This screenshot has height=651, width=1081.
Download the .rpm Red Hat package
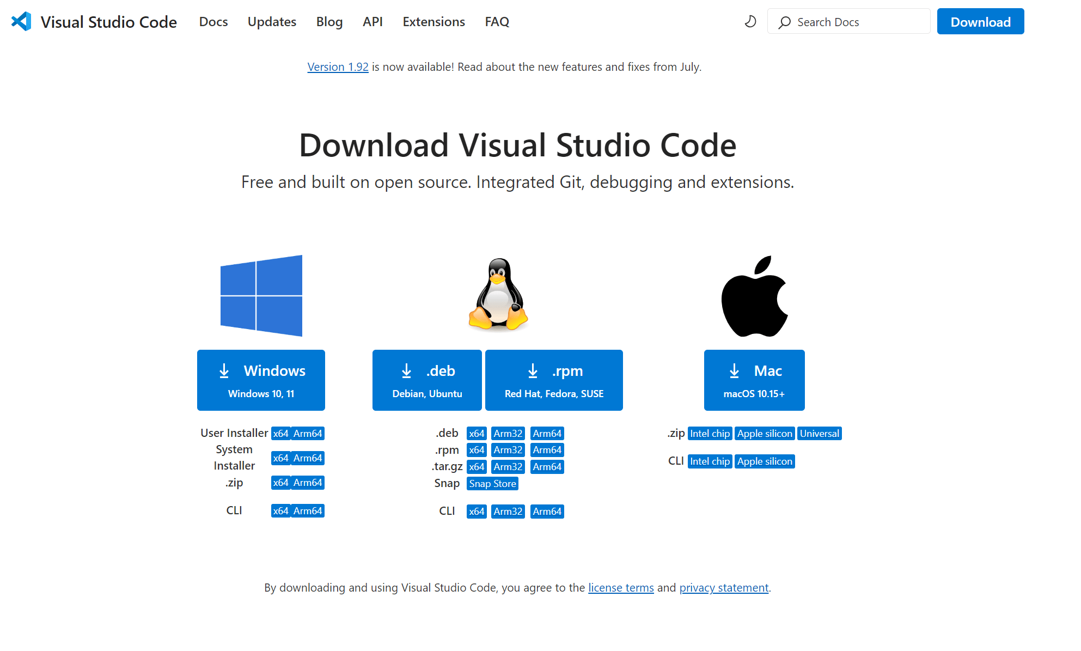pyautogui.click(x=554, y=380)
